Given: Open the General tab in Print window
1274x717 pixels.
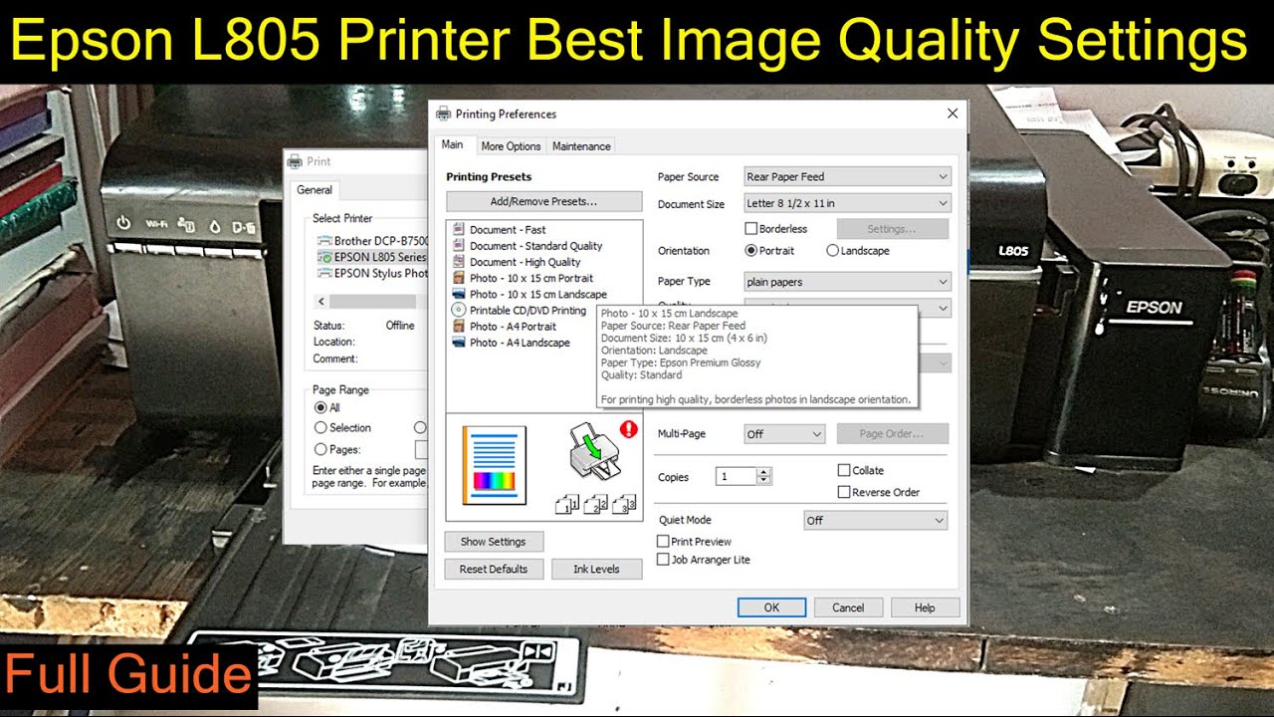Looking at the screenshot, I should click(315, 189).
